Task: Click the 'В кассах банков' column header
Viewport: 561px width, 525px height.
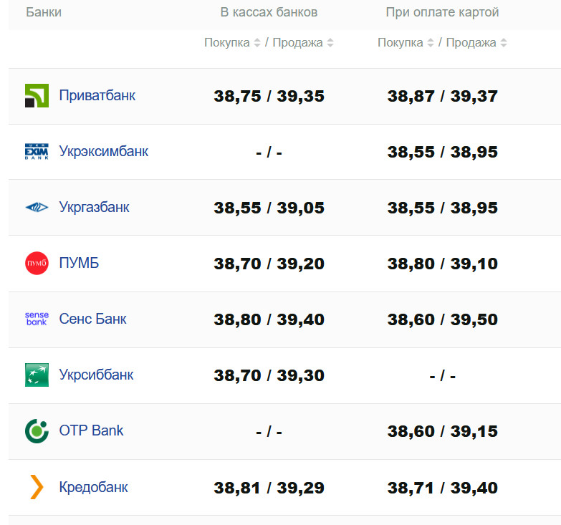Action: point(269,12)
